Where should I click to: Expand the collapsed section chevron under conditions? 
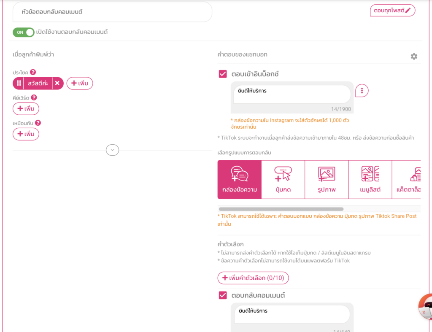(x=112, y=150)
